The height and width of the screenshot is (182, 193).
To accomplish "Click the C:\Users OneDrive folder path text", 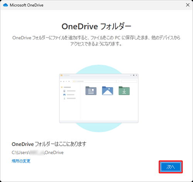I will click(x=37, y=153).
